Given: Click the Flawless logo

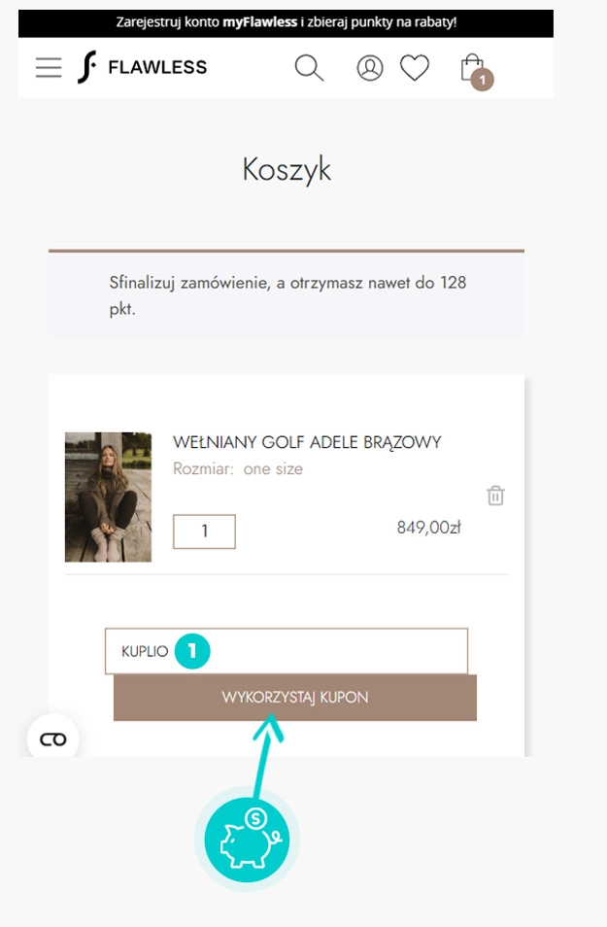Looking at the screenshot, I should click(142, 67).
